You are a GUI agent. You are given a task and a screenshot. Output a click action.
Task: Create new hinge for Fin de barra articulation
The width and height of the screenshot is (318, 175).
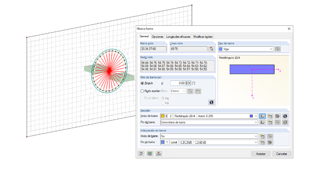click(262, 142)
